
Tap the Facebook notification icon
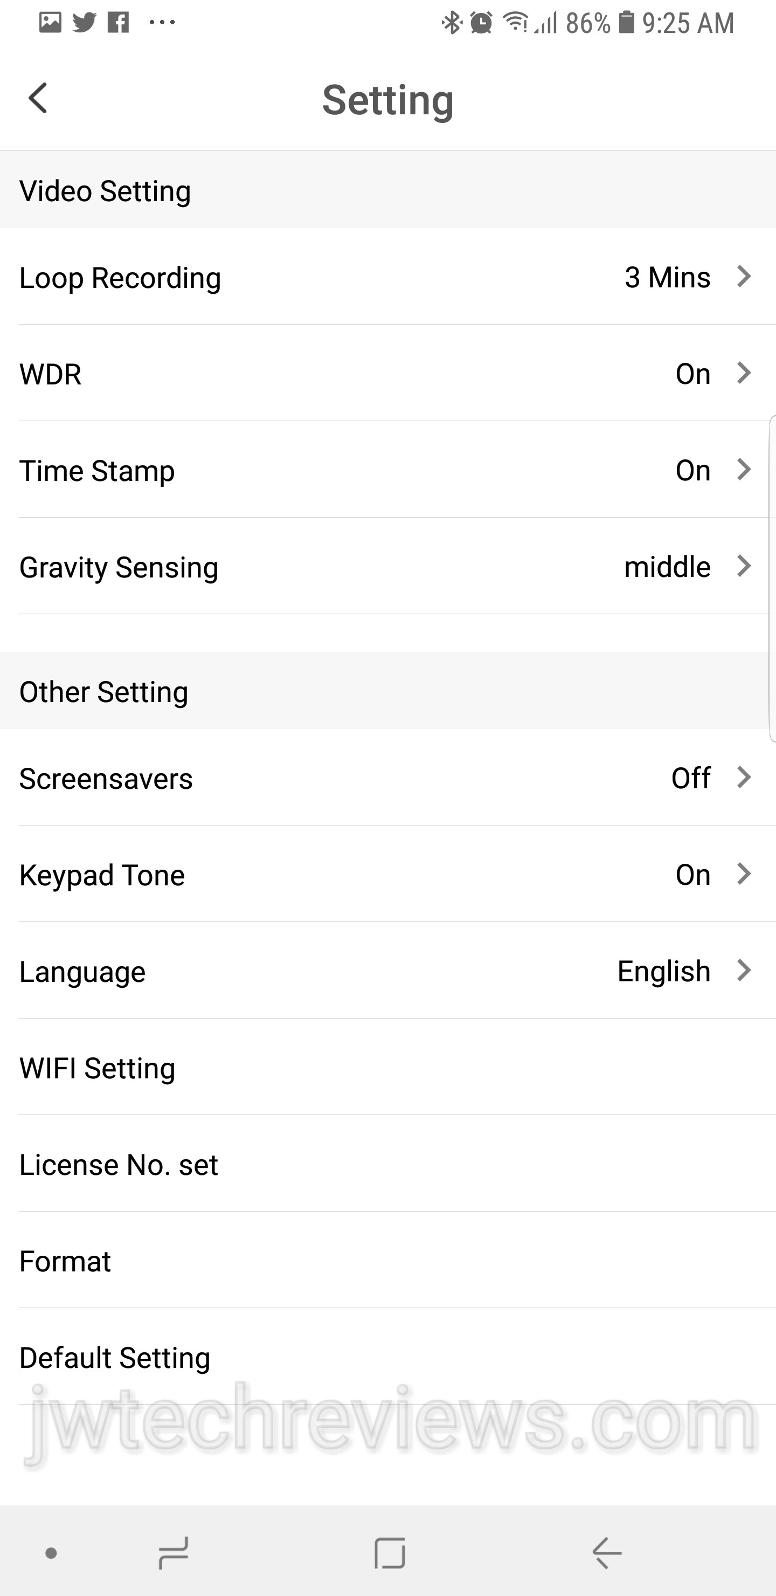[x=119, y=22]
